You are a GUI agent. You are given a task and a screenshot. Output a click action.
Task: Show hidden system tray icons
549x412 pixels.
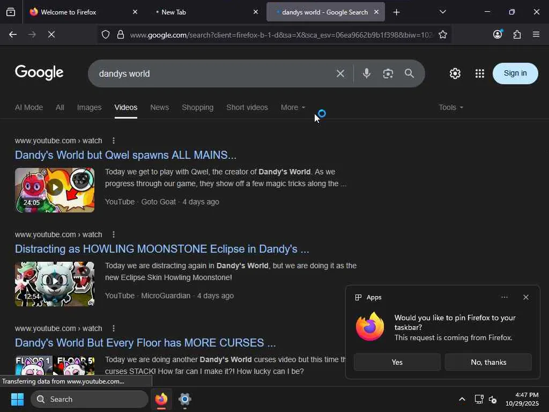click(462, 399)
